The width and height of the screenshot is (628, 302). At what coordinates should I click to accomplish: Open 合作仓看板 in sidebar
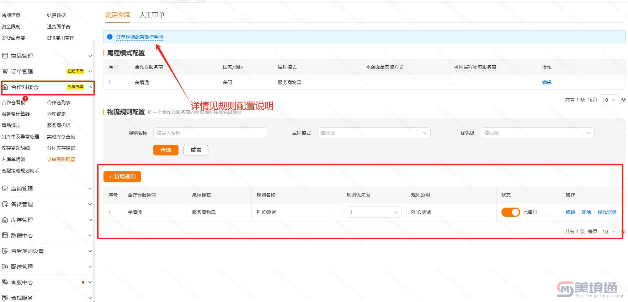coord(14,103)
